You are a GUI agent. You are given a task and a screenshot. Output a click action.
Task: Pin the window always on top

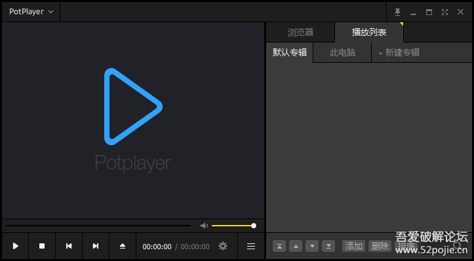coord(397,12)
